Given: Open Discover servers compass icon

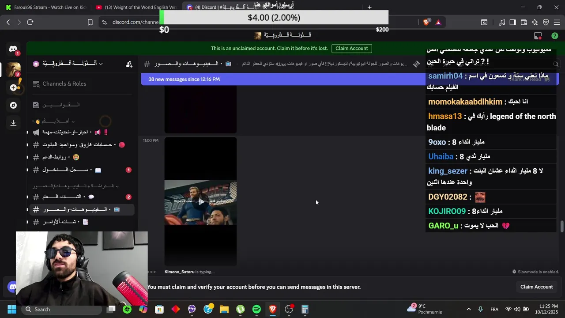Looking at the screenshot, I should pos(13,105).
